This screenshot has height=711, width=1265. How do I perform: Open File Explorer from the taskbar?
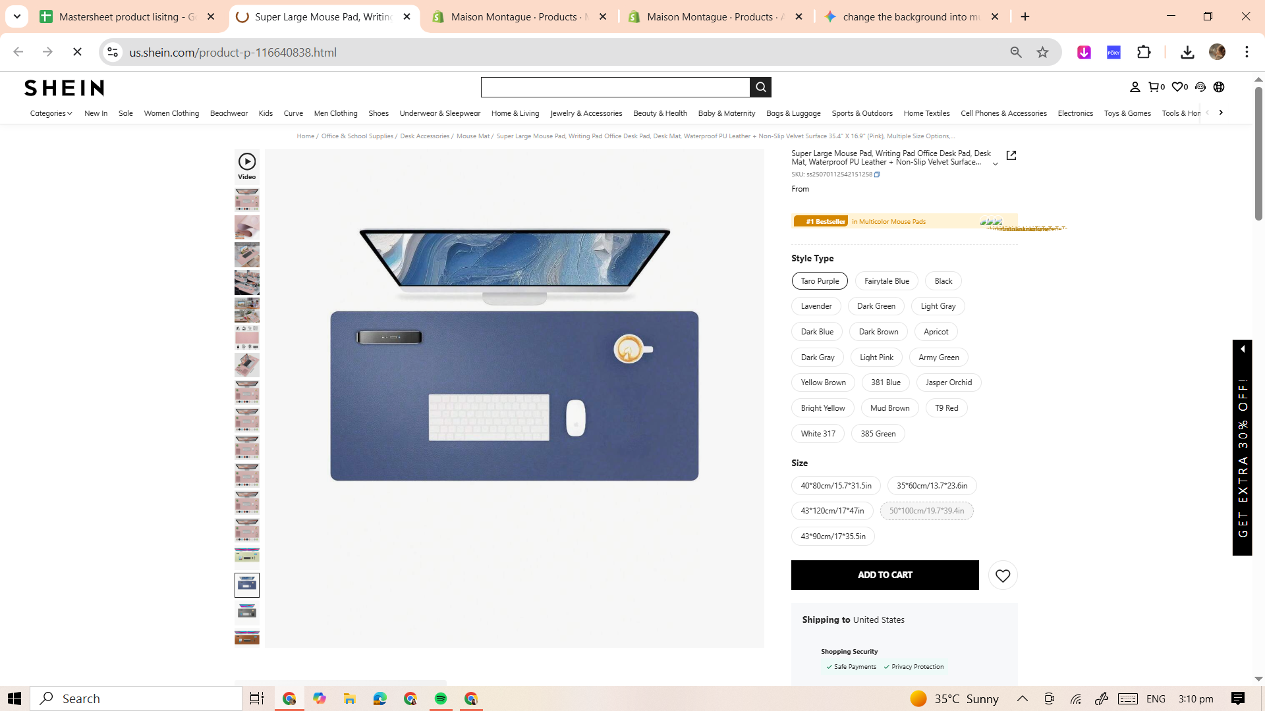point(349,698)
